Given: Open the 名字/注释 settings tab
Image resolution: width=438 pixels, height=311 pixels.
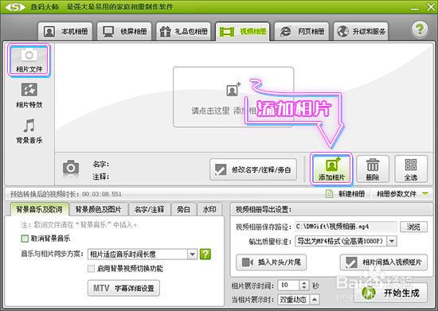Looking at the screenshot, I should [149, 209].
